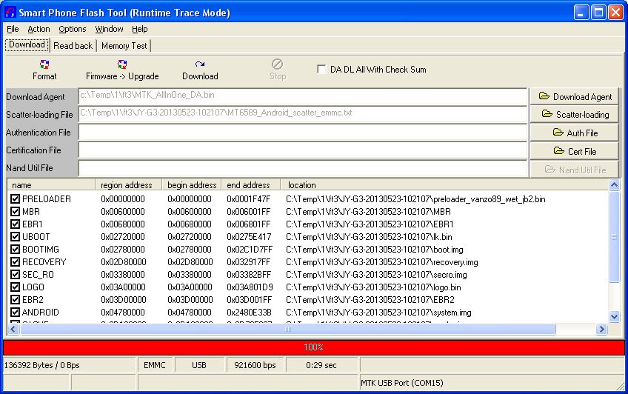The image size is (628, 394).
Task: Select the preloader_vanzo89_wet_jb2.bin location cell
Action: (x=415, y=199)
